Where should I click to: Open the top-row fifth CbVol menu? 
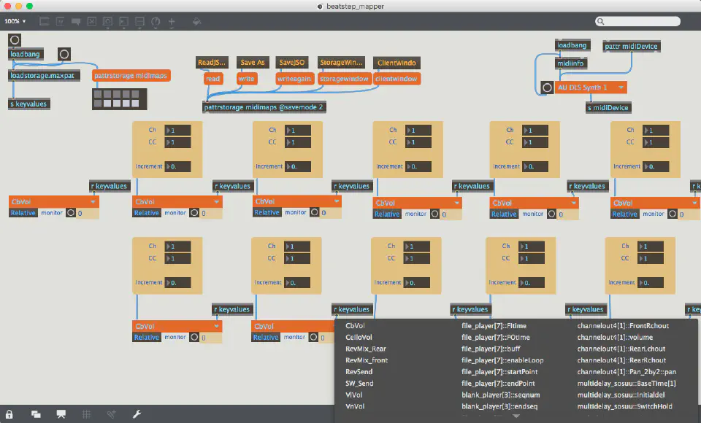tap(535, 203)
